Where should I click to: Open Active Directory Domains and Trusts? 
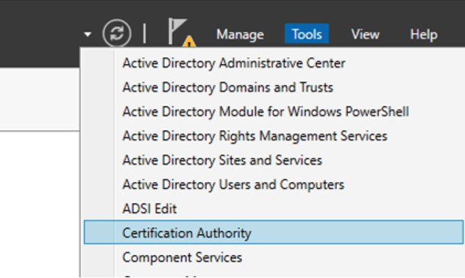point(274,88)
